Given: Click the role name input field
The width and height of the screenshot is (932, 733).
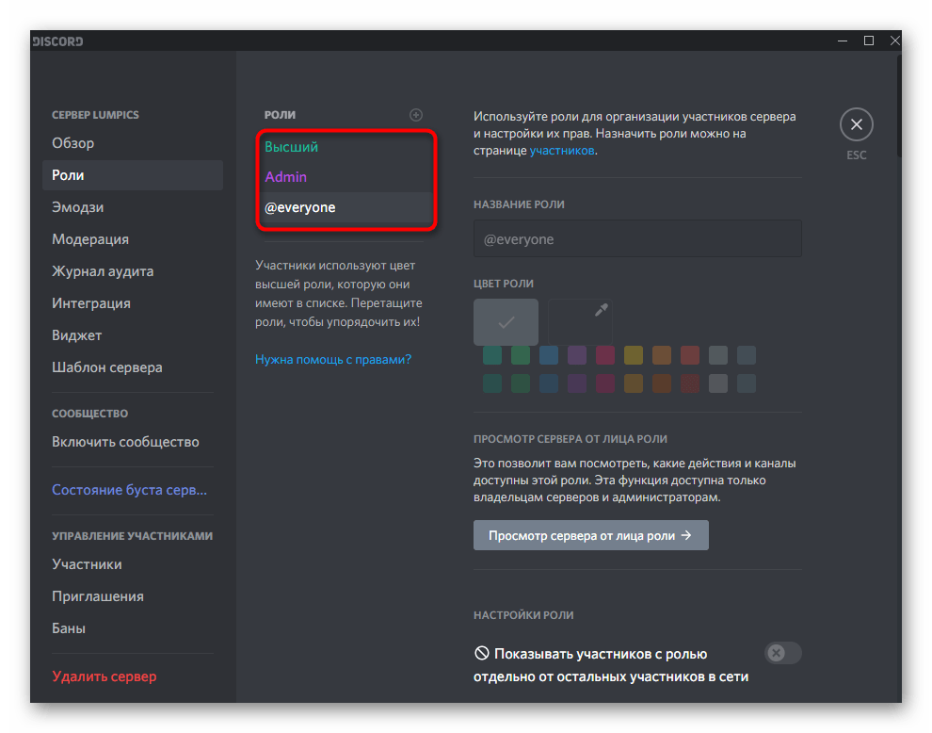Looking at the screenshot, I should [637, 238].
